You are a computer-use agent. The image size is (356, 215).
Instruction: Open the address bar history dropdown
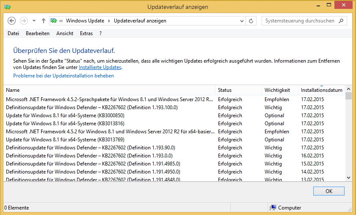tap(242, 21)
